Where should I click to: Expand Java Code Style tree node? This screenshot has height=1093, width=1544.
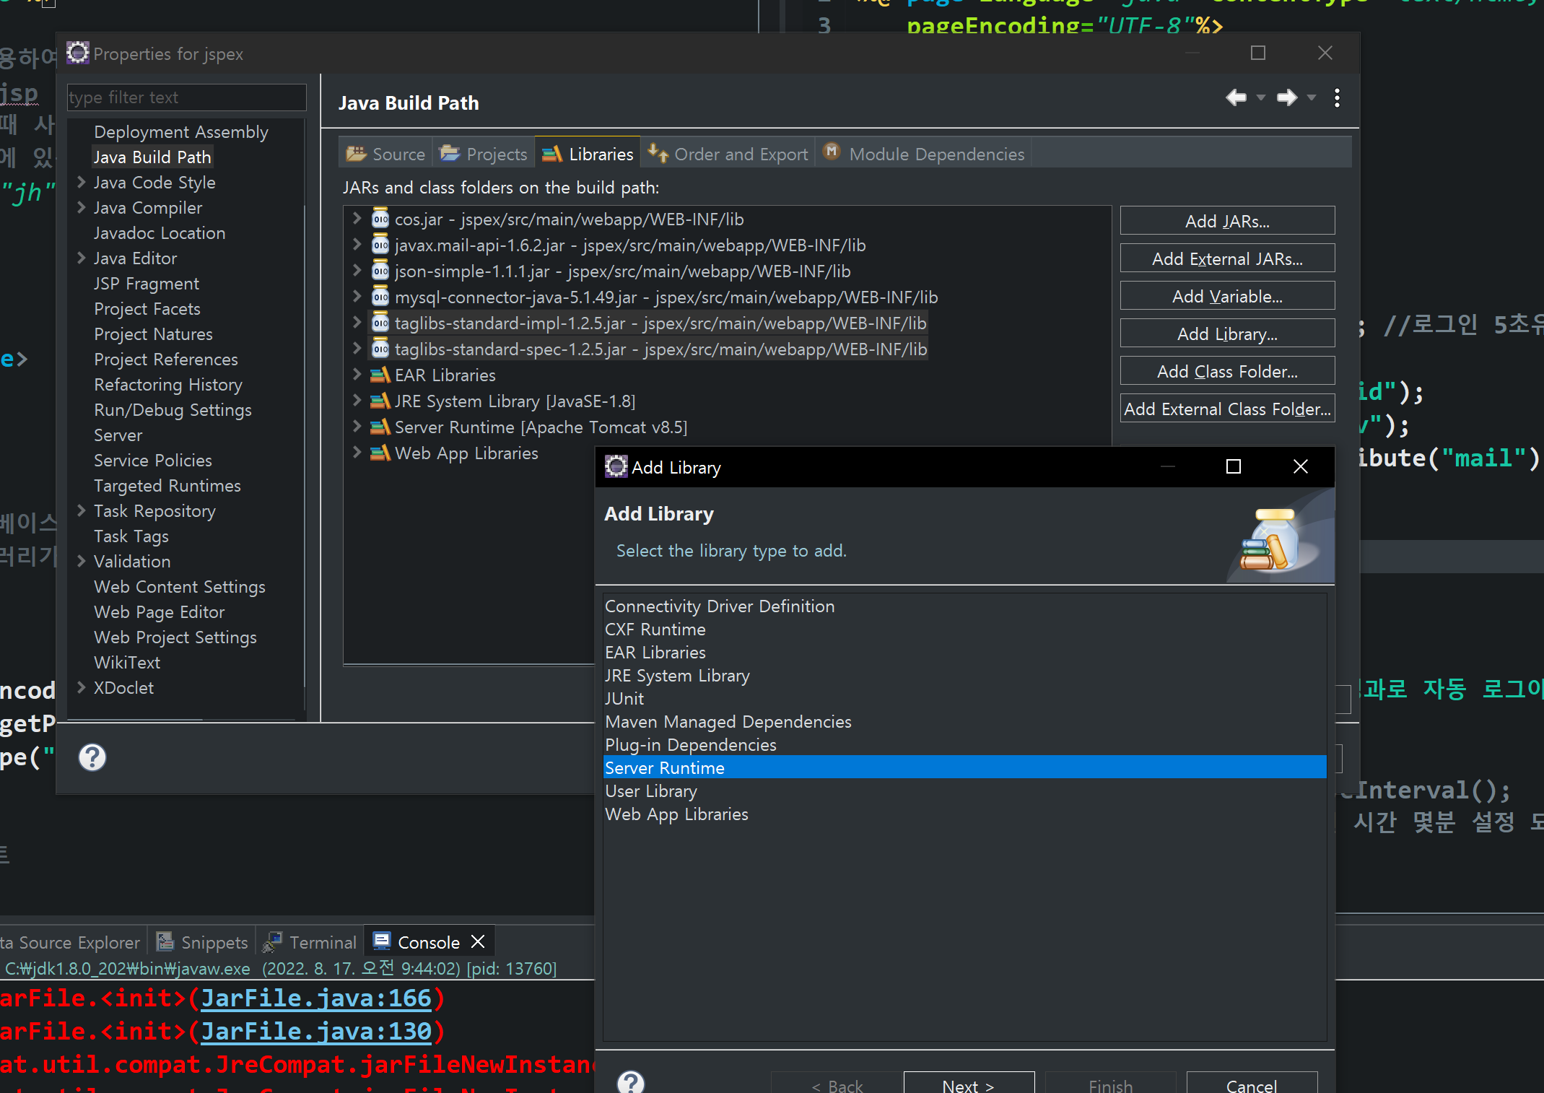point(82,182)
